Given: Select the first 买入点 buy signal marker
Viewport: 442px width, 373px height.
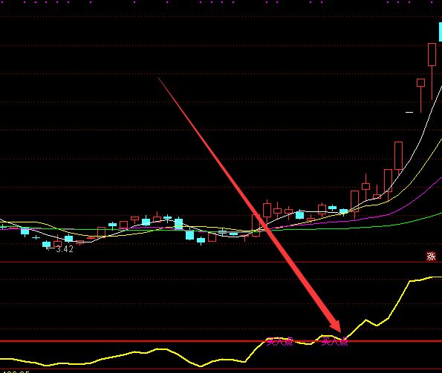Looking at the screenshot, I should pyautogui.click(x=280, y=342).
